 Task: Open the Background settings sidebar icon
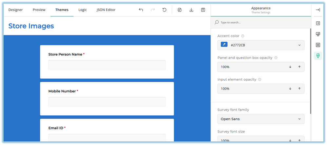pos(318,45)
